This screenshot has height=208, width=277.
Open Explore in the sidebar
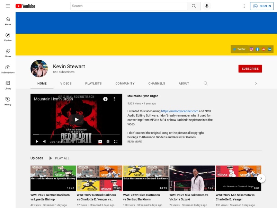(x=8, y=37)
